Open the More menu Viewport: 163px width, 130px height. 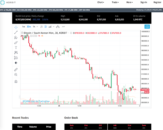(129, 2)
